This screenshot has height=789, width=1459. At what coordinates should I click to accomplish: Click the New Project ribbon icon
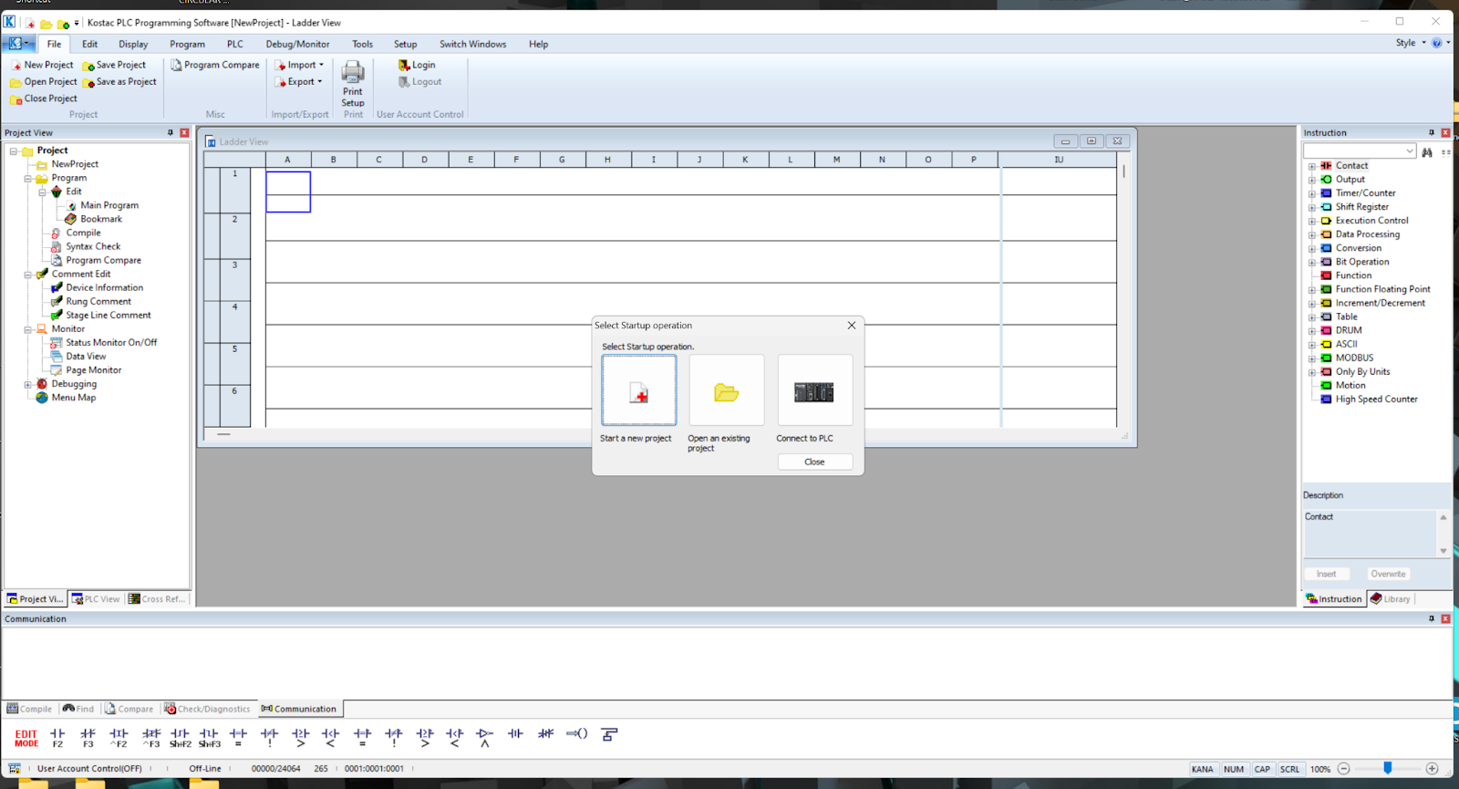click(x=16, y=66)
